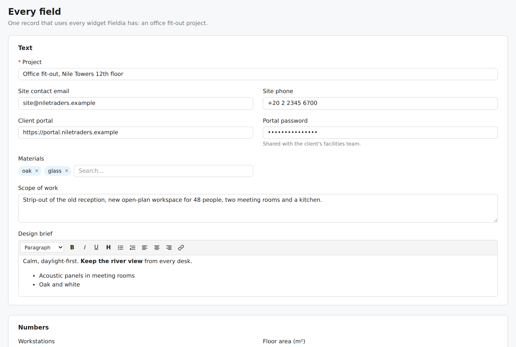Toggle bold in Design brief toolbar
This screenshot has height=347, width=516.
pos(72,247)
